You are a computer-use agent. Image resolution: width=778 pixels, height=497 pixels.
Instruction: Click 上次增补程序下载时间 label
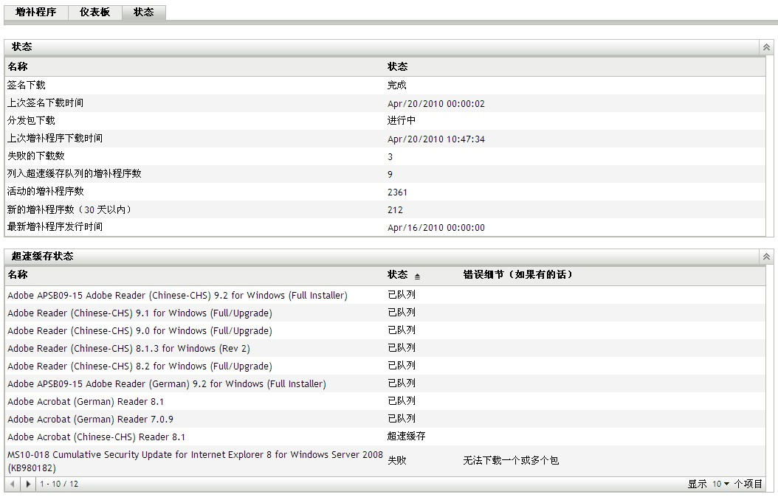(55, 138)
